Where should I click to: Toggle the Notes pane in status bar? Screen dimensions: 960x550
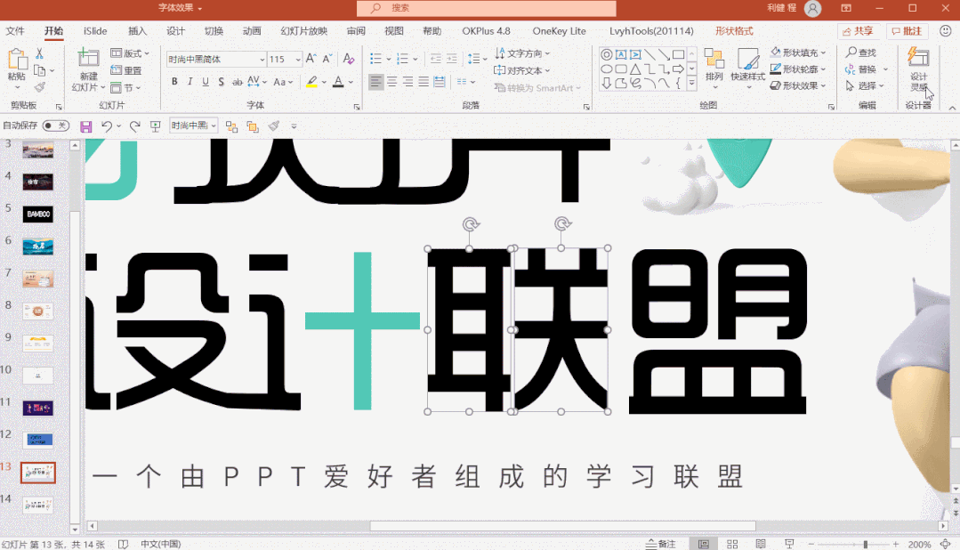pyautogui.click(x=661, y=544)
